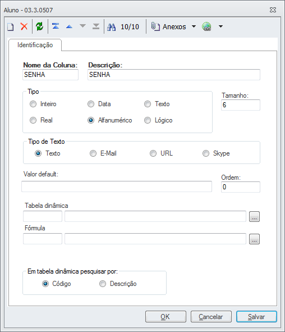Refresh data with green arrows icon
Screen dimensions: 285x332
tap(39, 26)
